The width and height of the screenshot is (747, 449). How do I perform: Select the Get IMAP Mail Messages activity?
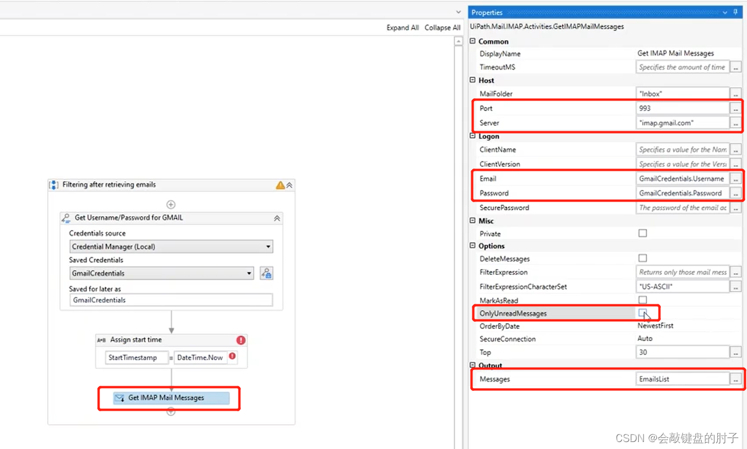pos(171,398)
